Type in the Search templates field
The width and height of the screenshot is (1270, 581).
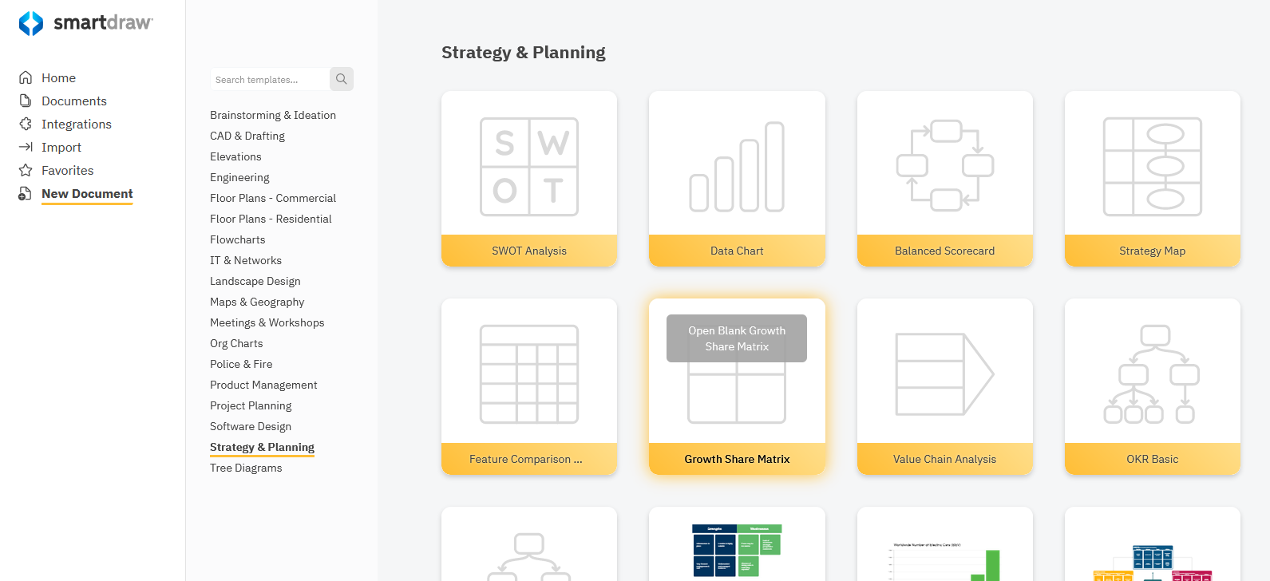click(x=270, y=80)
